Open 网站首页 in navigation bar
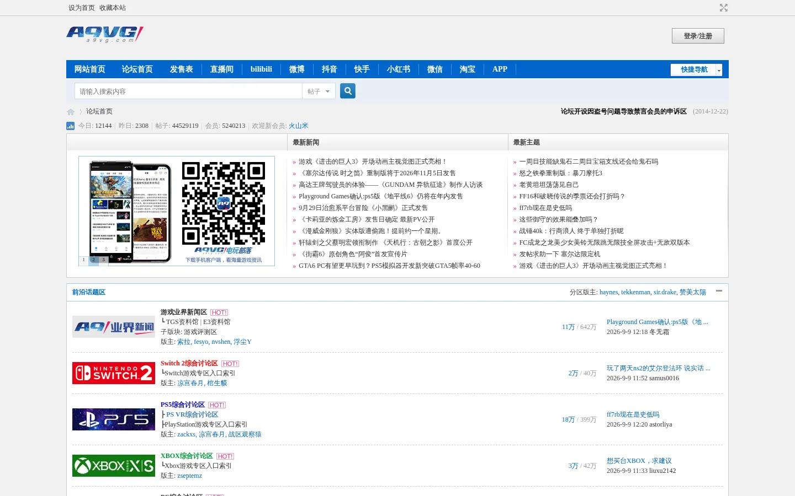The image size is (795, 496). [x=90, y=69]
